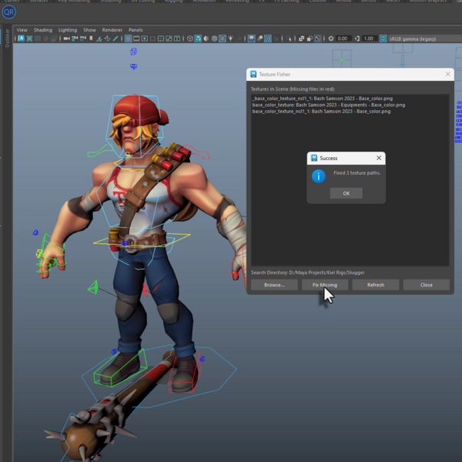The width and height of the screenshot is (462, 462).
Task: Click the info icon in Success dialog
Action: point(319,176)
